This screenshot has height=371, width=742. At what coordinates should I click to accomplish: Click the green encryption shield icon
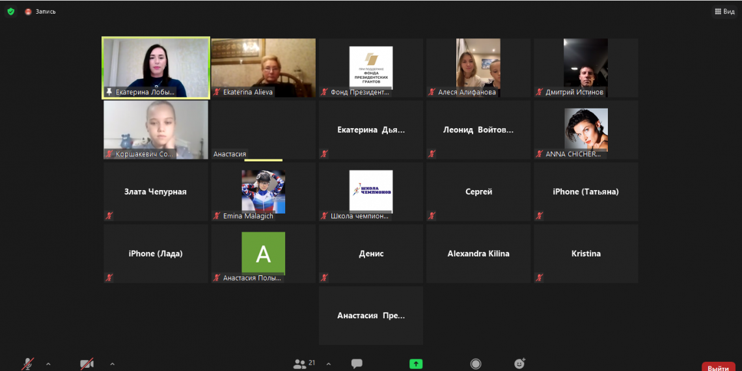10,11
